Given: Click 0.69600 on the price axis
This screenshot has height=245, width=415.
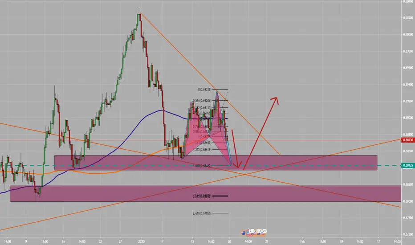Looking at the screenshot, I should tap(408, 68).
